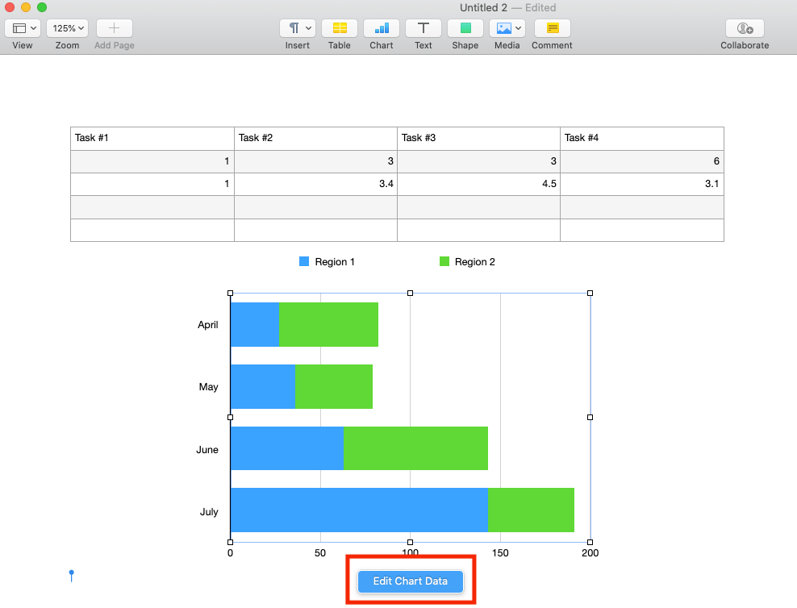Open the Chart toolbar icon
The width and height of the screenshot is (797, 608).
pyautogui.click(x=382, y=28)
